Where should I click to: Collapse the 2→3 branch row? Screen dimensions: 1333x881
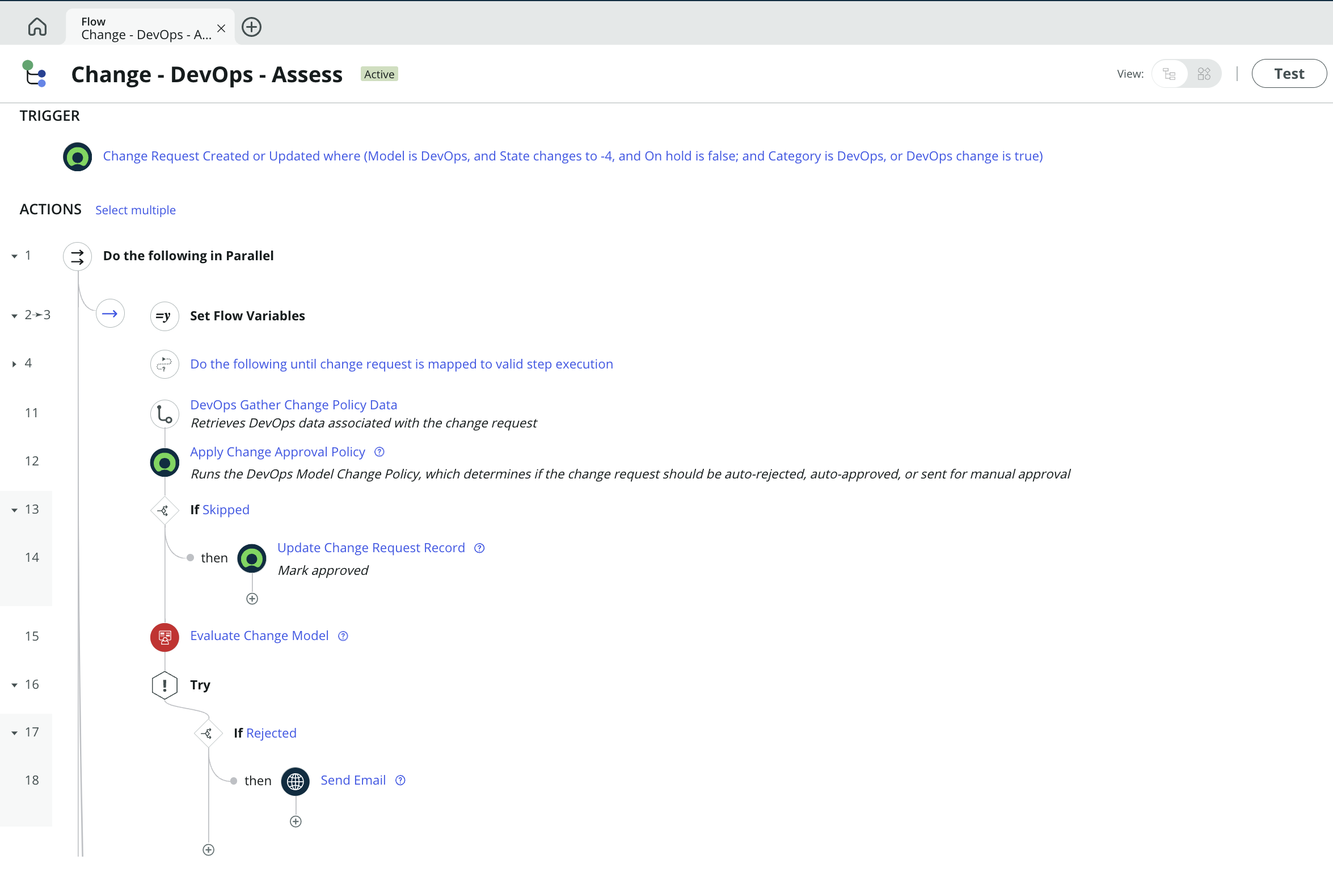(14, 316)
